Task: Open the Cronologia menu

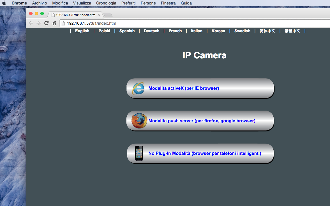Action: coord(106,3)
